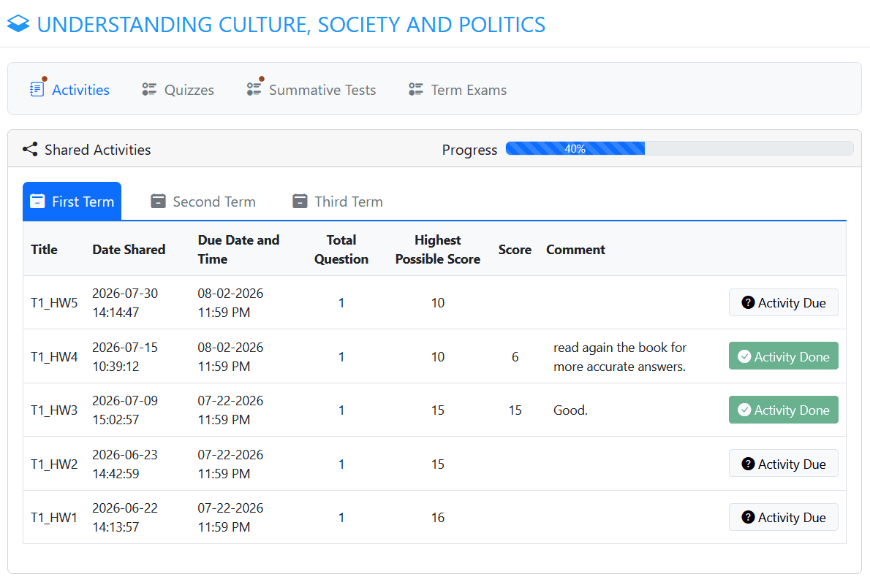Click the course title heading
Viewport: 870px width, 582px height.
[291, 24]
